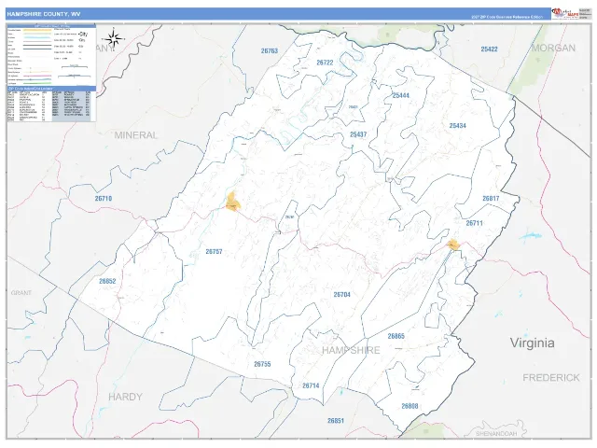
Task: Click ZIP code label 25444
Action: [401, 95]
